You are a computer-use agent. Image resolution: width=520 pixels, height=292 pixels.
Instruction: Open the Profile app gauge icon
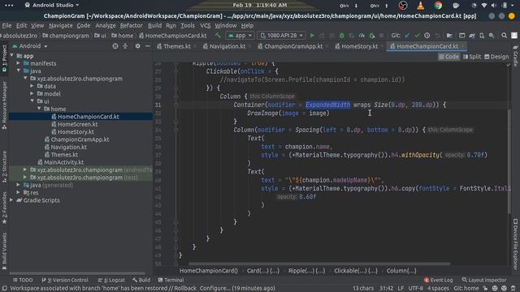pyautogui.click(x=362, y=36)
